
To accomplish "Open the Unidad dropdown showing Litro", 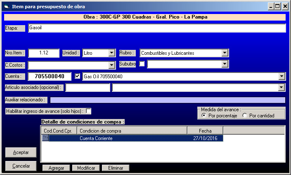I will click(x=111, y=53).
